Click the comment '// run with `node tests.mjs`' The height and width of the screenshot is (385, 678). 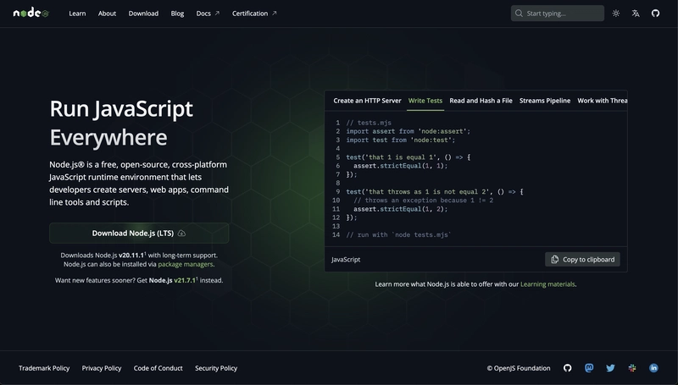click(x=398, y=234)
